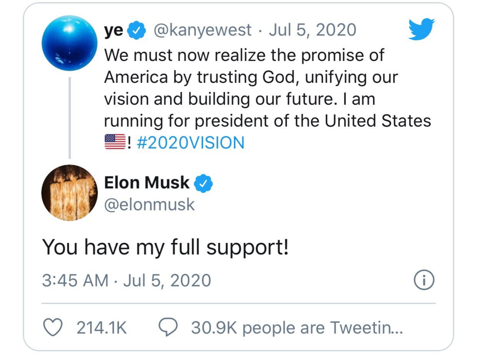The height and width of the screenshot is (354, 477).
Task: Click the @elonmusk handle
Action: click(x=150, y=205)
